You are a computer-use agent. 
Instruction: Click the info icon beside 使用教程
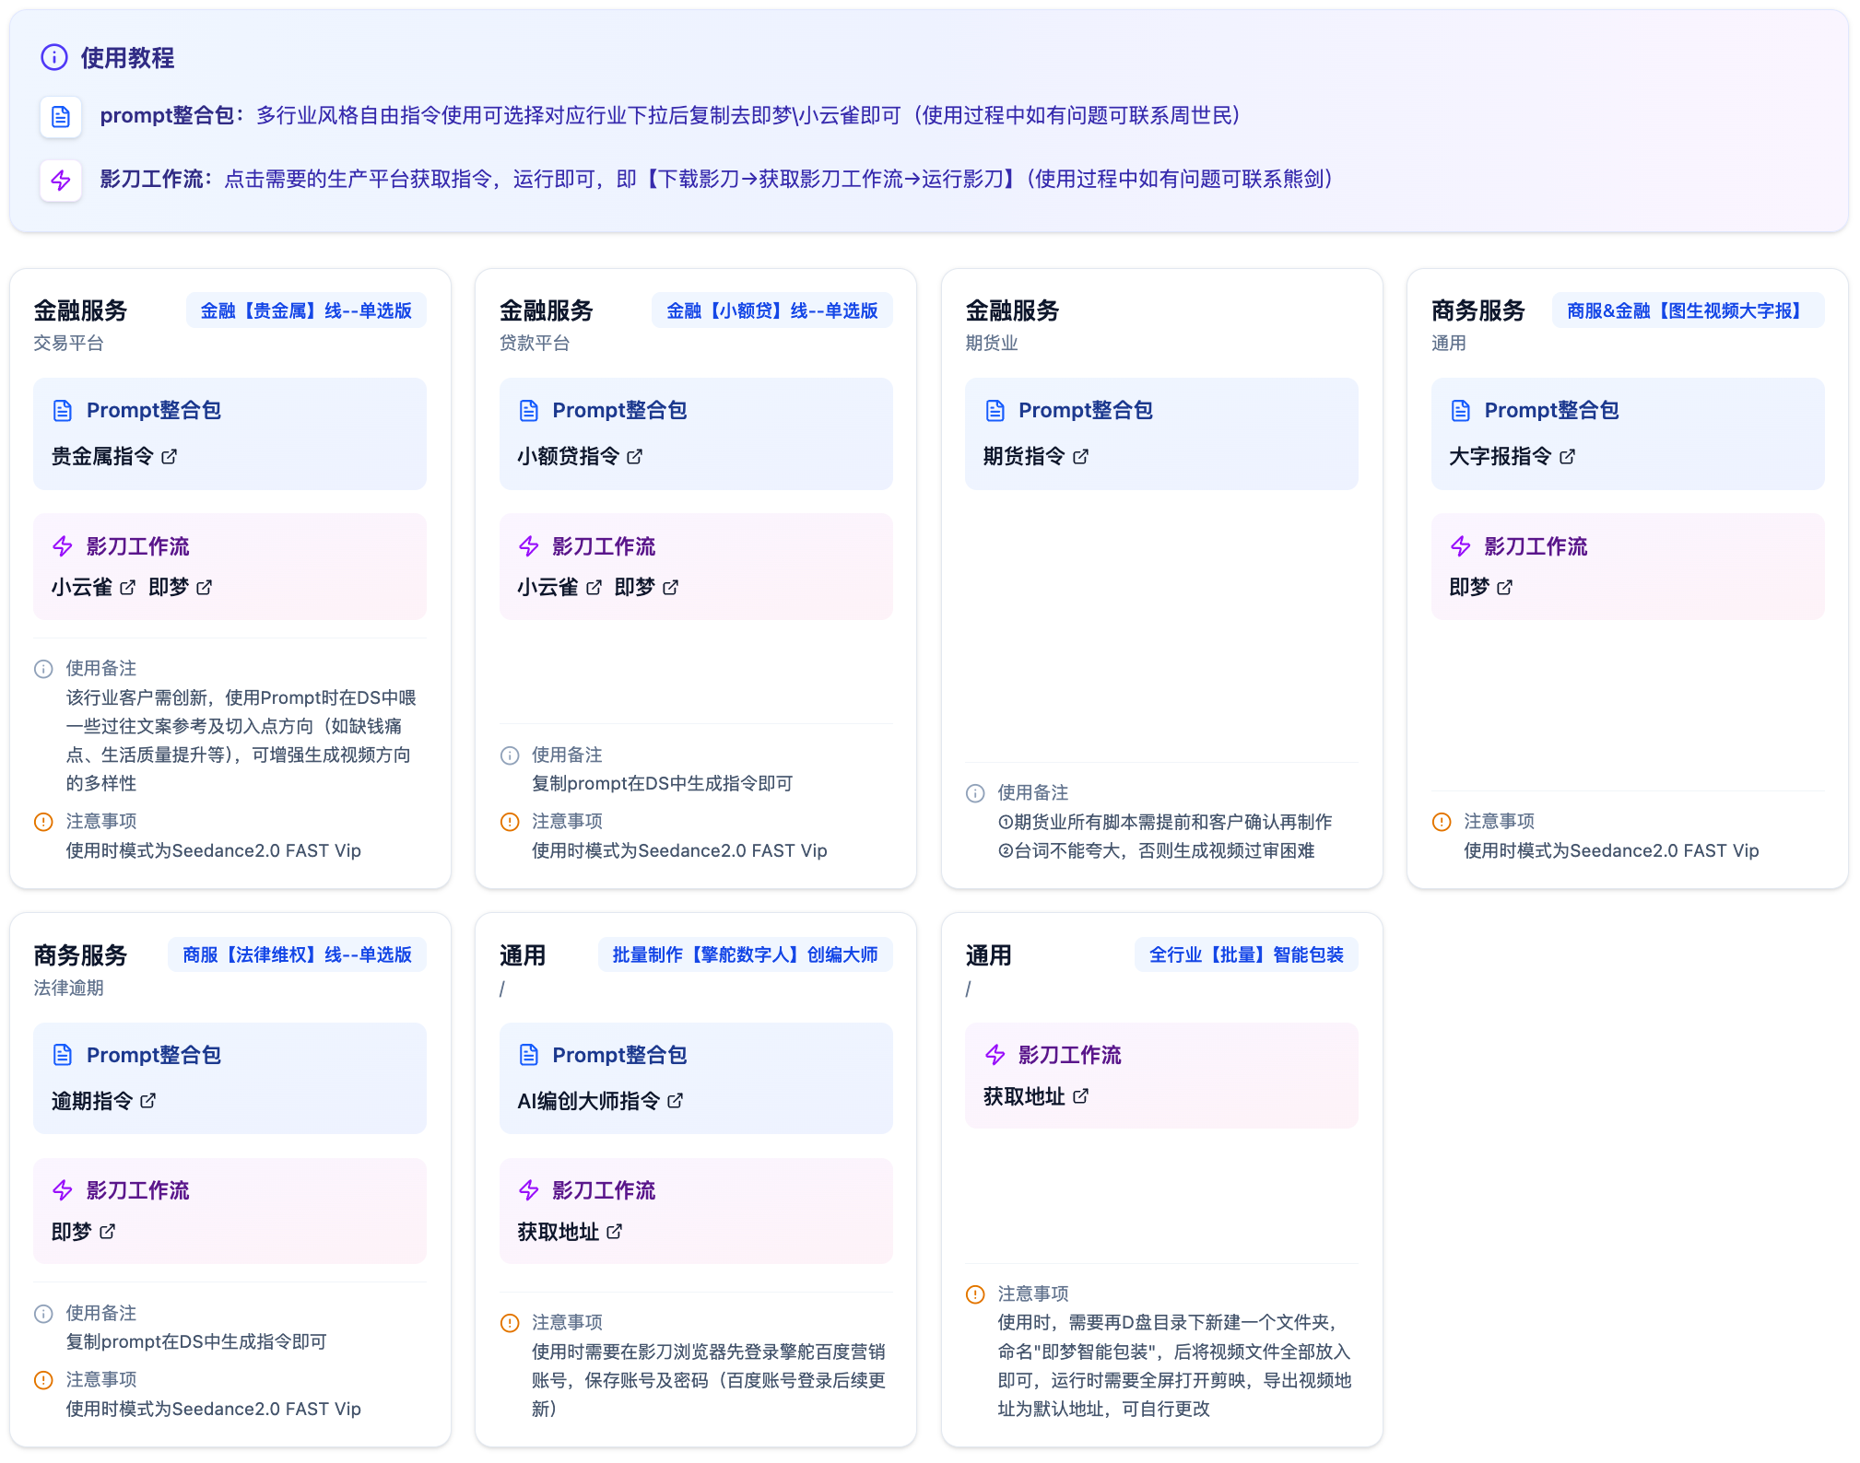54,57
